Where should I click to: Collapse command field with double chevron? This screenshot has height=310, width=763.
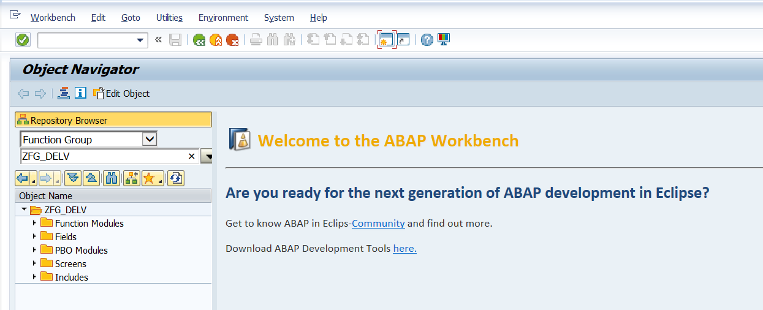158,40
